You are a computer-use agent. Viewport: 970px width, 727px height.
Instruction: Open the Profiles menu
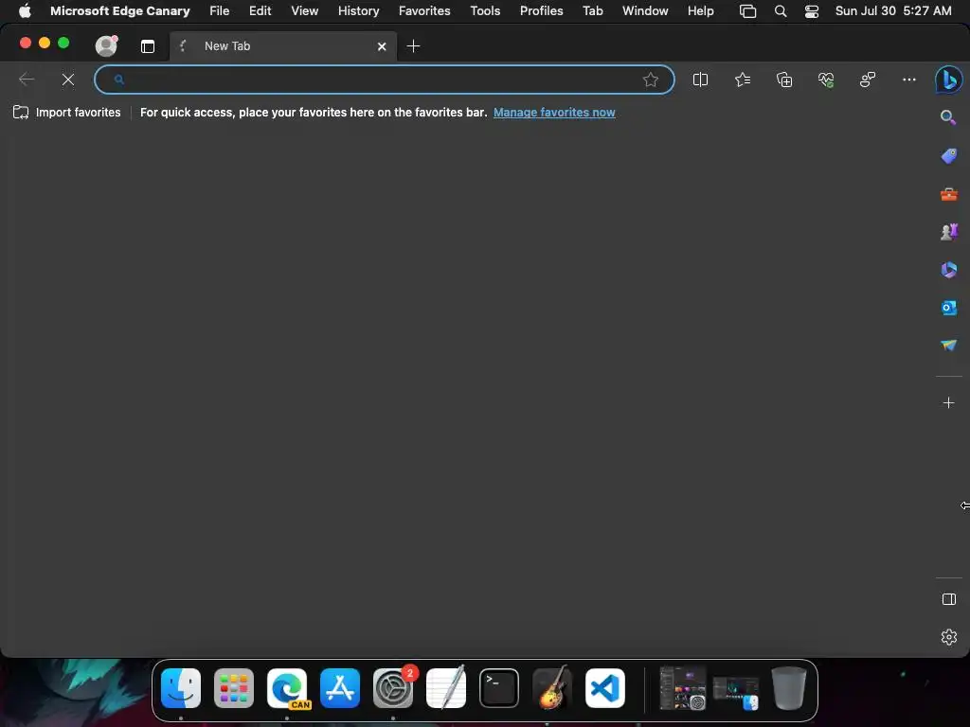click(541, 10)
